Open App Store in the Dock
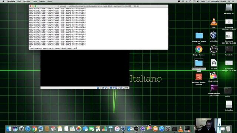The image size is (237, 133). tap(161, 129)
